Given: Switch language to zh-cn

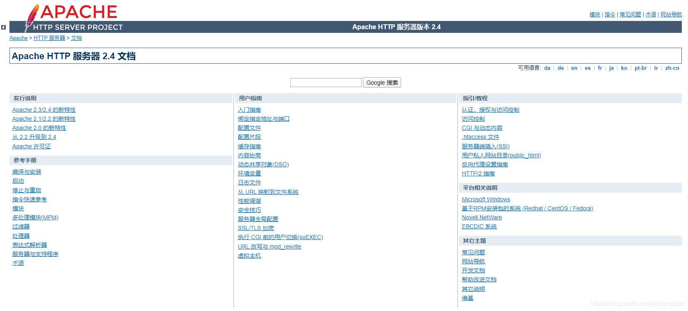Looking at the screenshot, I should (672, 68).
